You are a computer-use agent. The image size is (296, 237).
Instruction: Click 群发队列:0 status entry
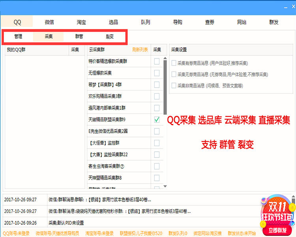pyautogui.click(x=178, y=233)
